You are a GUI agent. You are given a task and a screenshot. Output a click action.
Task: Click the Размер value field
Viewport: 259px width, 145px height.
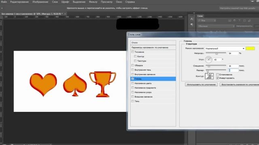tap(233, 70)
